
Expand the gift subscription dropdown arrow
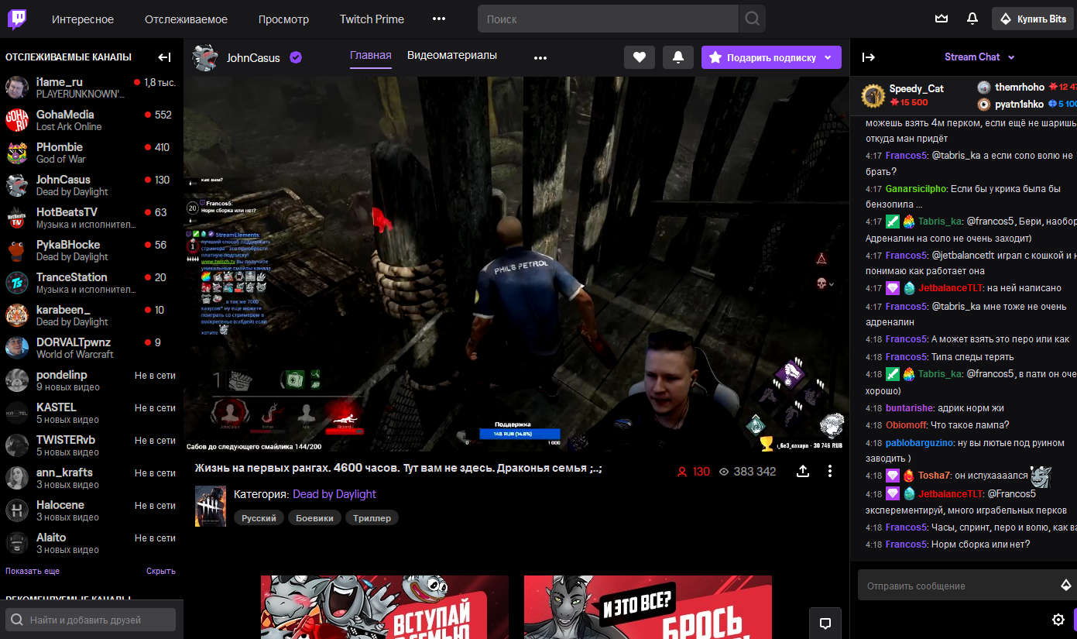click(829, 57)
